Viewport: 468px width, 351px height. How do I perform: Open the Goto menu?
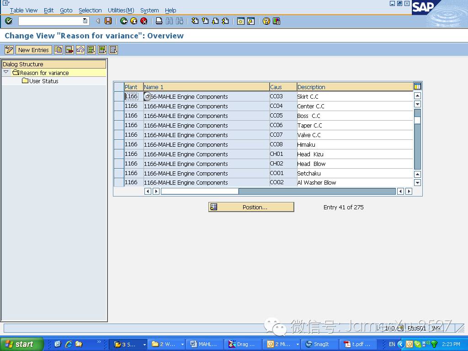pos(66,10)
